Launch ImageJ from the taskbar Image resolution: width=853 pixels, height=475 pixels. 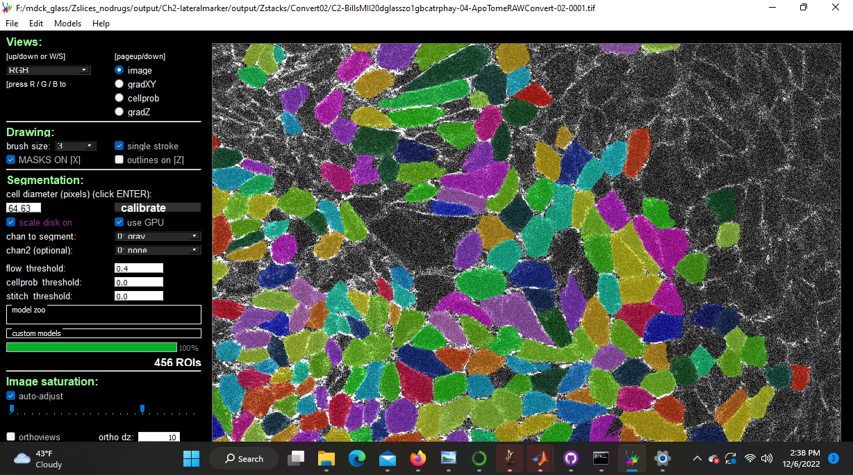(x=509, y=458)
